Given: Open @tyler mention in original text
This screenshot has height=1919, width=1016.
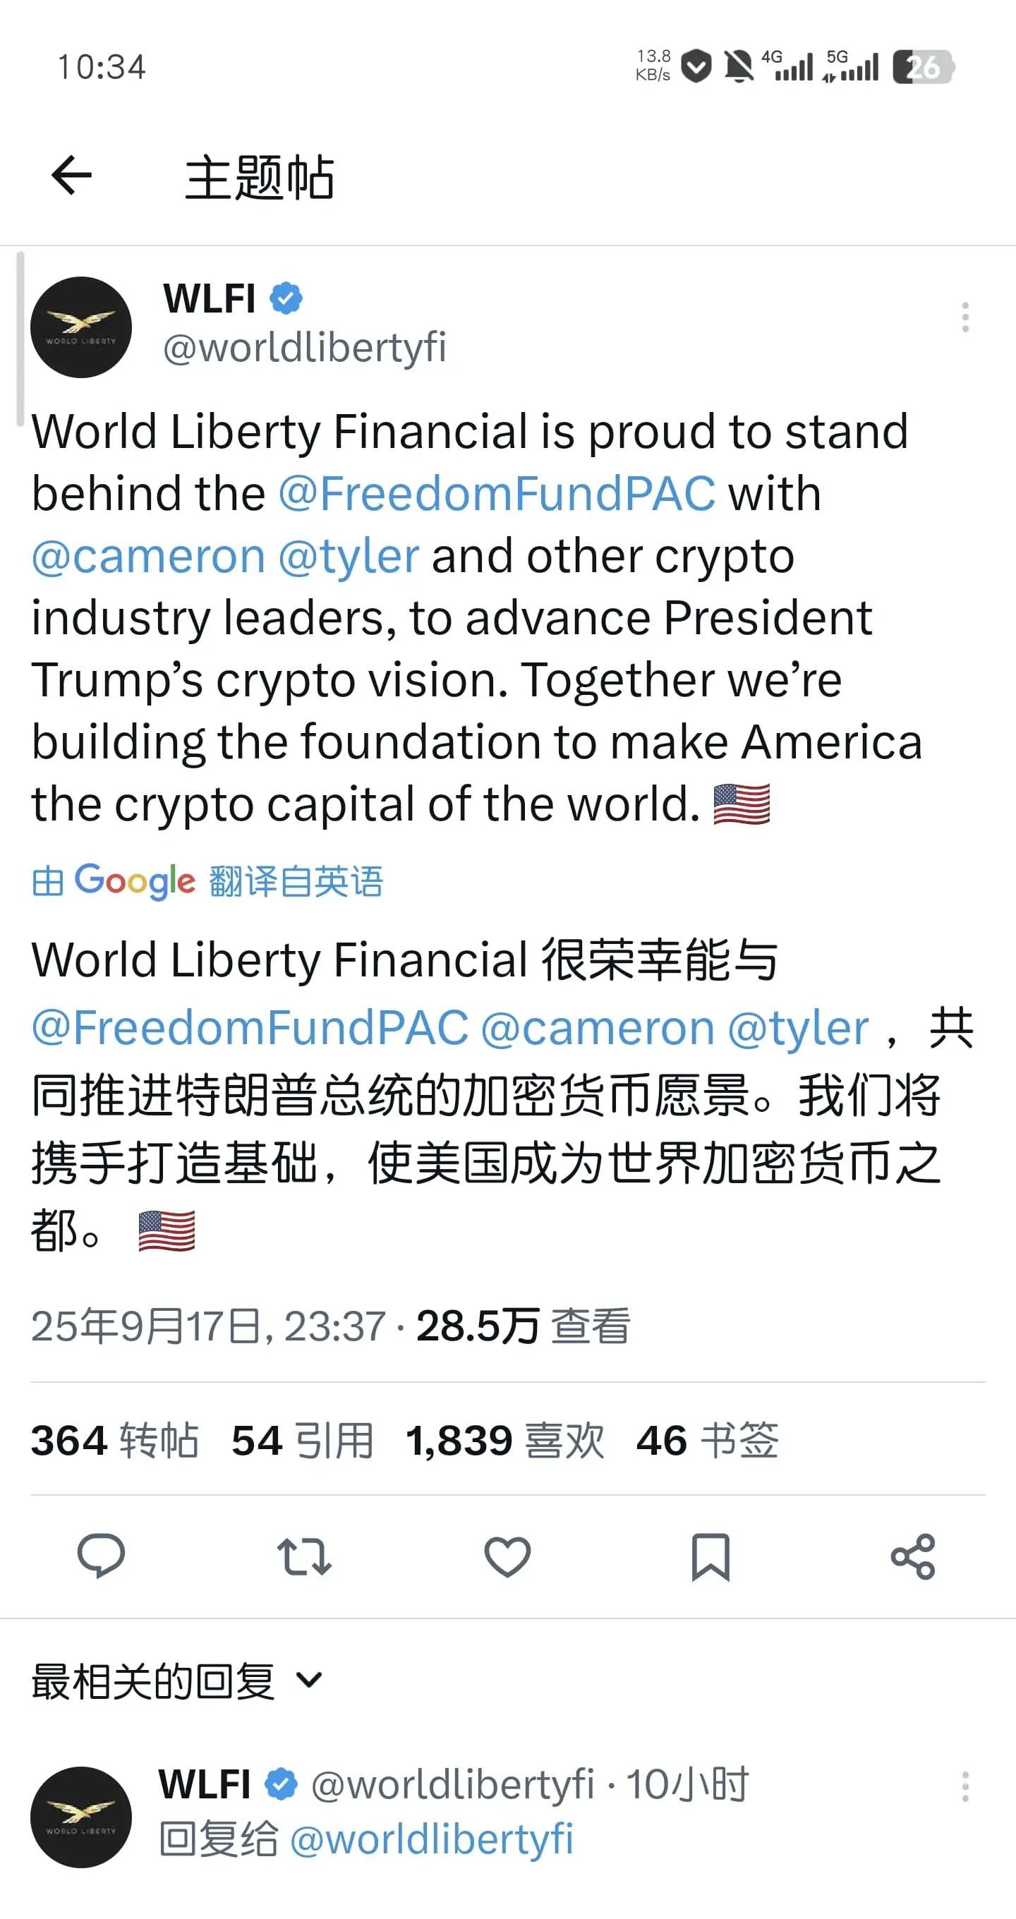Looking at the screenshot, I should point(349,556).
